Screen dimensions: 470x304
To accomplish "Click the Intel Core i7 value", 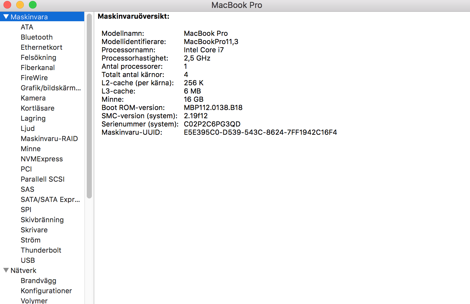I will coord(204,50).
